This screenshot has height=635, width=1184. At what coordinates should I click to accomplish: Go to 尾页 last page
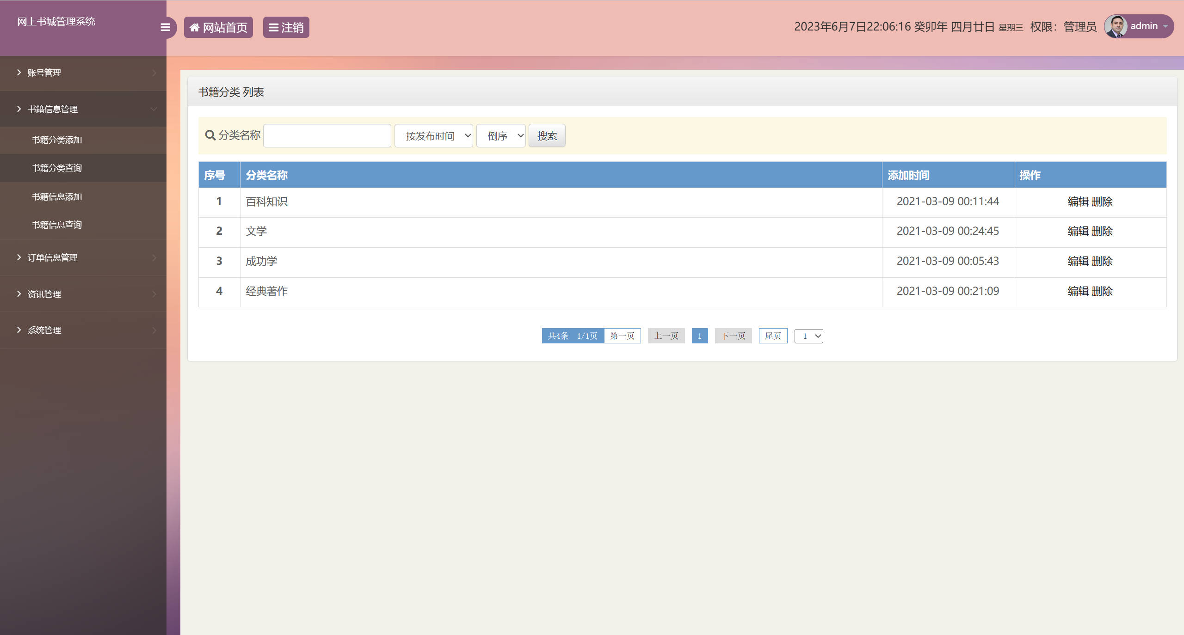click(772, 336)
